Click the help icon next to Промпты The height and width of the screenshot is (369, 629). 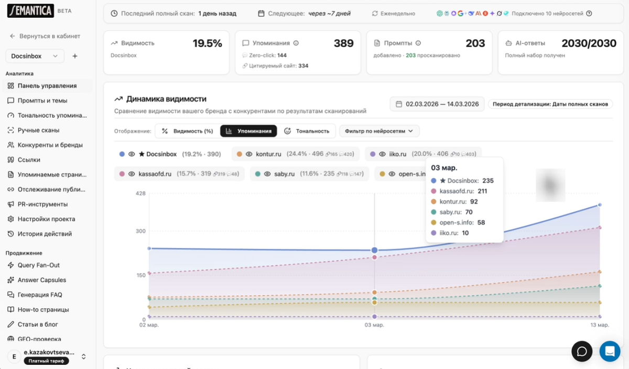[418, 43]
